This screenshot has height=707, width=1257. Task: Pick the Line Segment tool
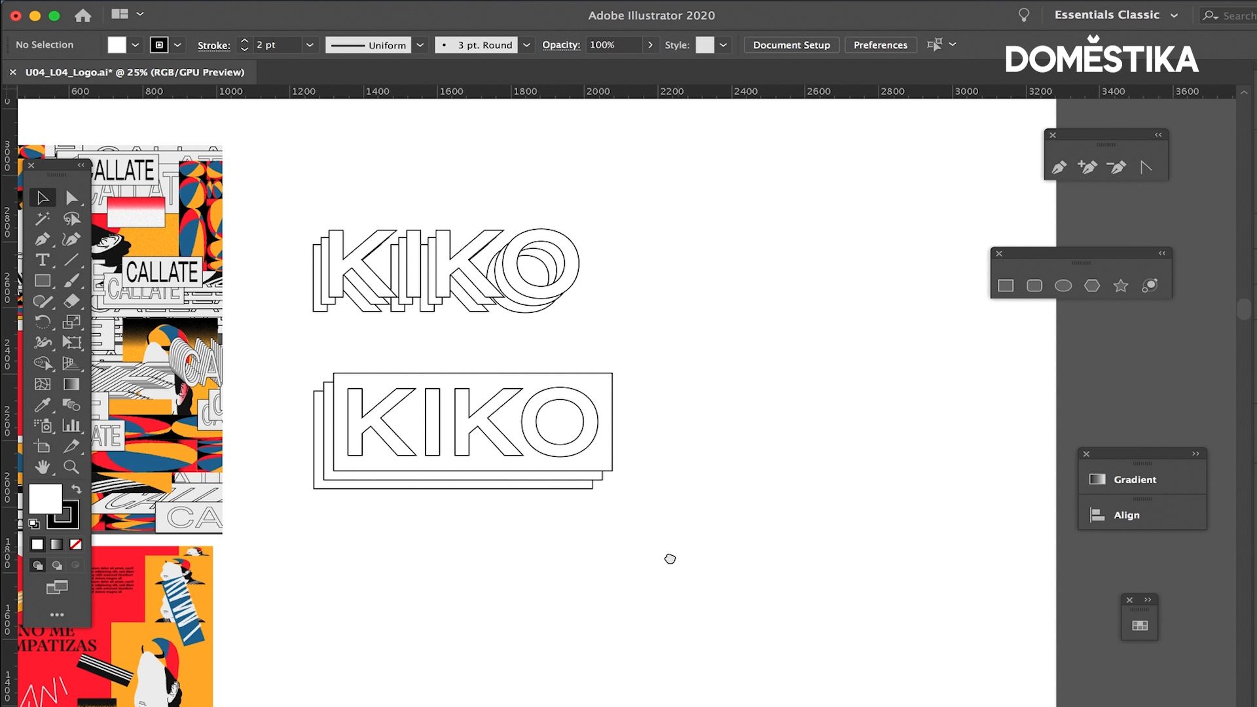(71, 260)
